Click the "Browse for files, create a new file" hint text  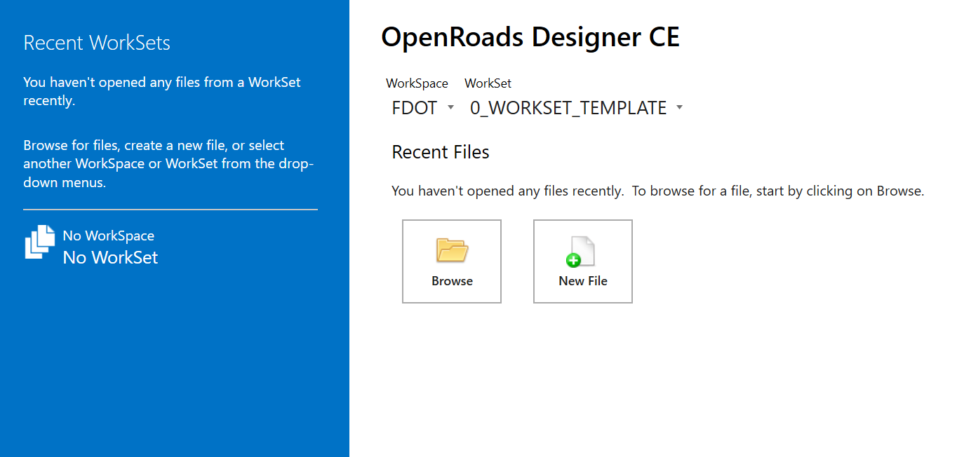(x=168, y=164)
